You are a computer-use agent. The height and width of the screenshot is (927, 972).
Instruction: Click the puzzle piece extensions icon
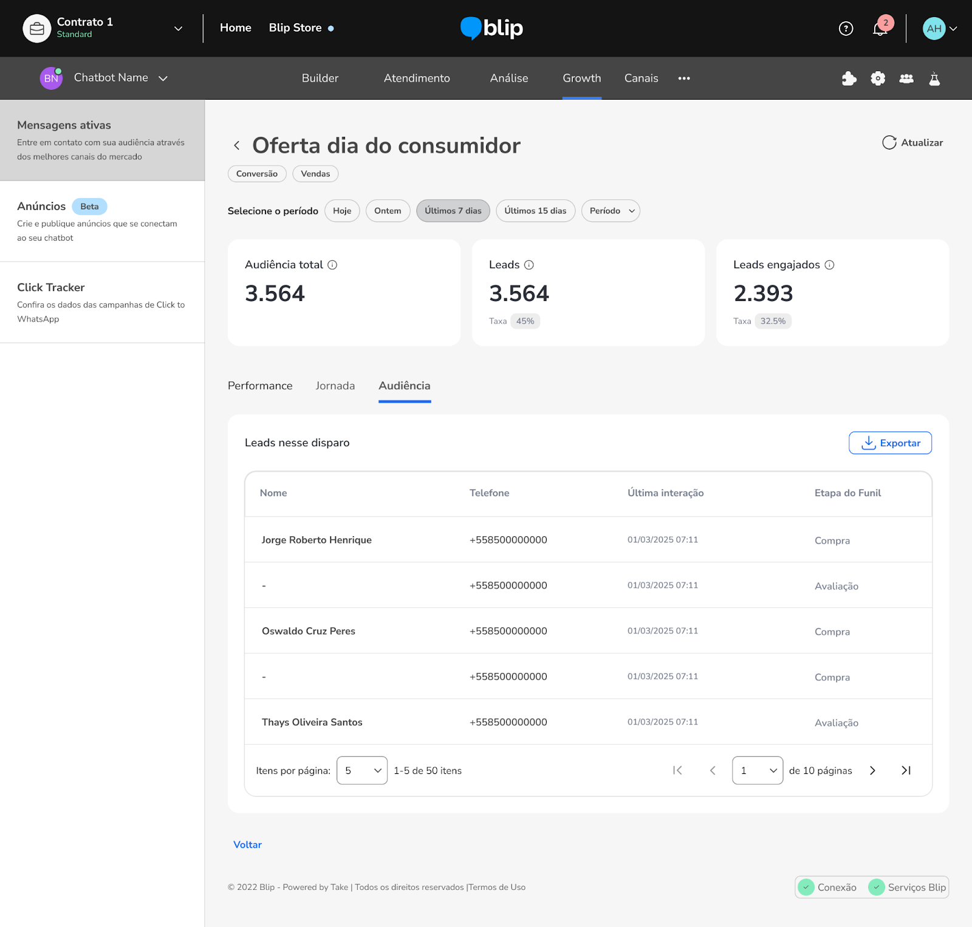[849, 78]
